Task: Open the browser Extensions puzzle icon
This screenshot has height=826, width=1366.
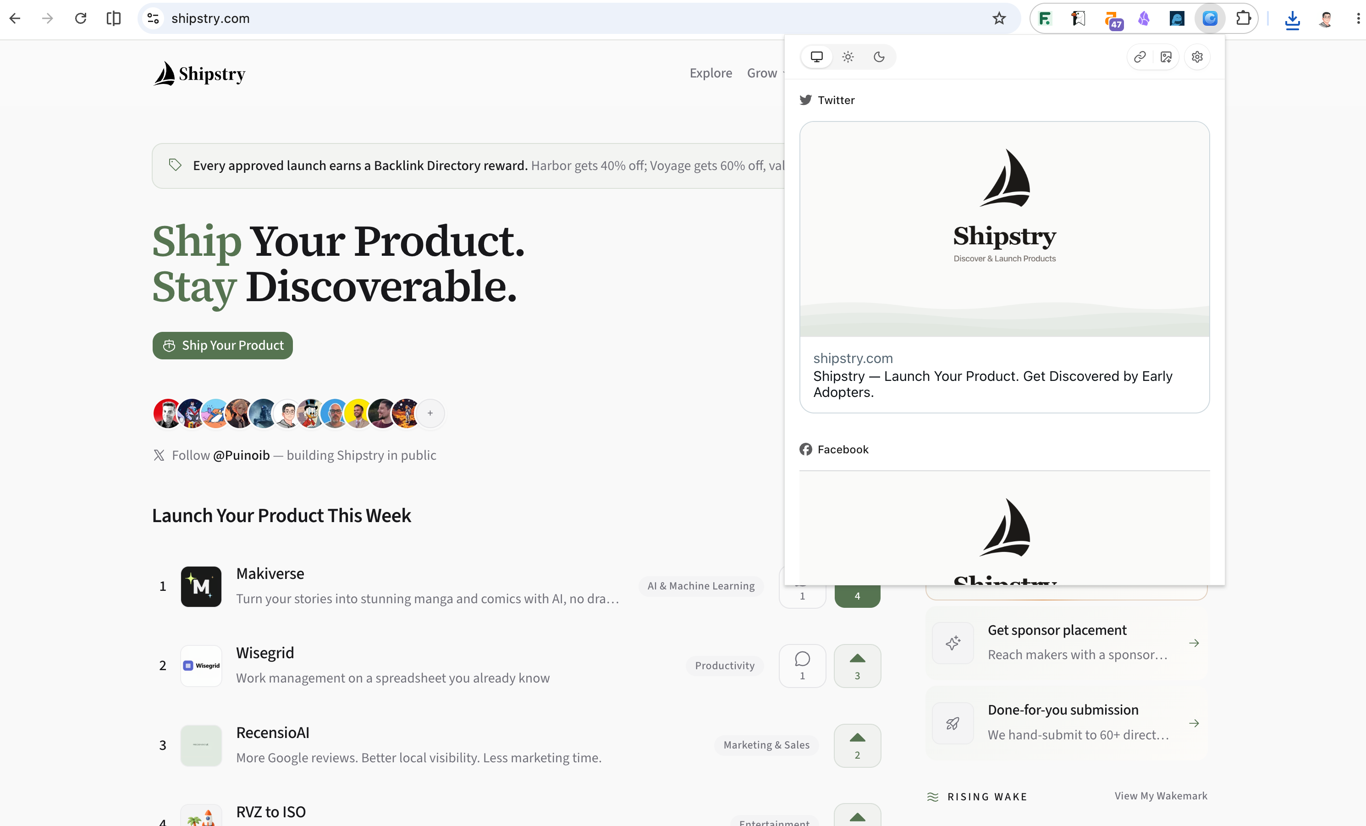Action: [x=1244, y=18]
